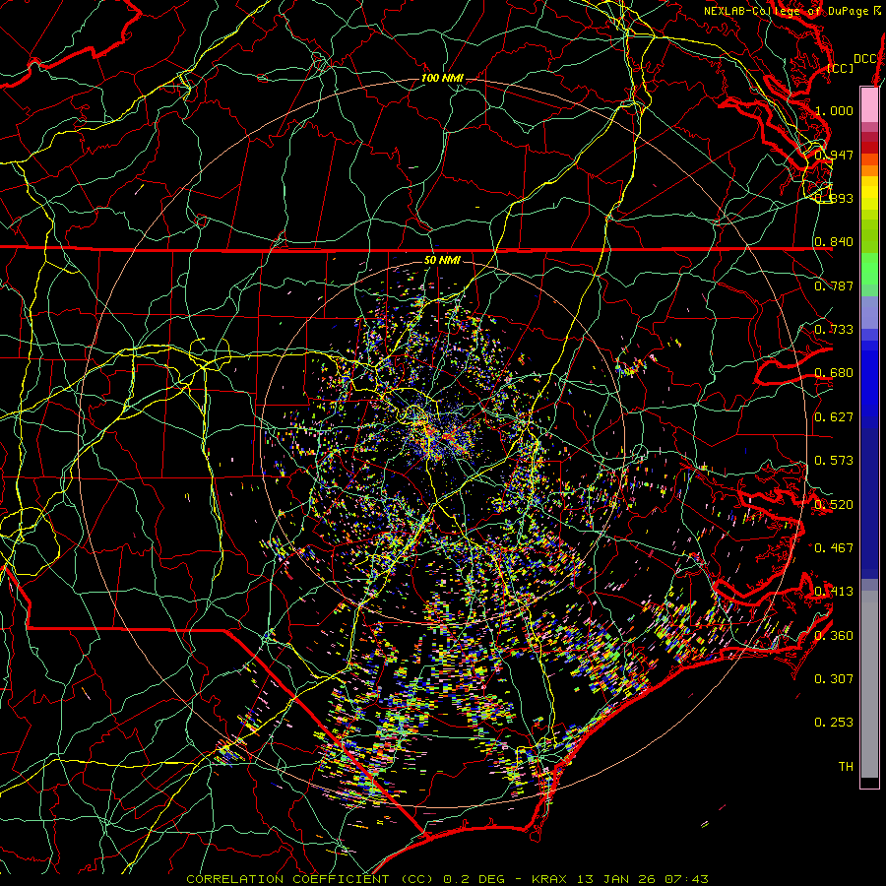886x886 pixels.
Task: Select the 0.733 scale value
Action: 834,330
